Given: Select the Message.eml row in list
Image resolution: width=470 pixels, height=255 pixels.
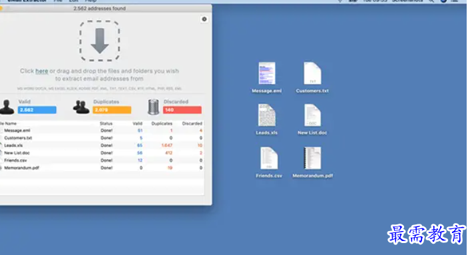Looking at the screenshot, I should click(x=102, y=130).
